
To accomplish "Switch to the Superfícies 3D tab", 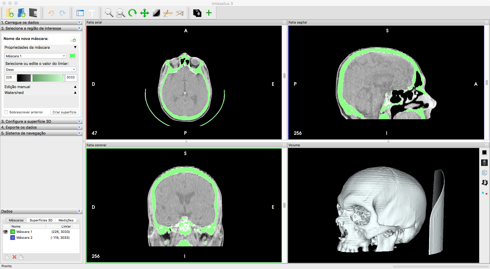I will pos(41,220).
